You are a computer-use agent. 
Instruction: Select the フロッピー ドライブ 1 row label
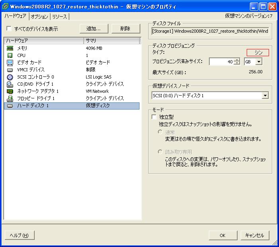point(36,98)
